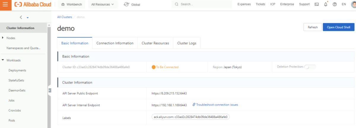Open the ICP menu item
The width and height of the screenshot is (356, 128).
(273, 4)
